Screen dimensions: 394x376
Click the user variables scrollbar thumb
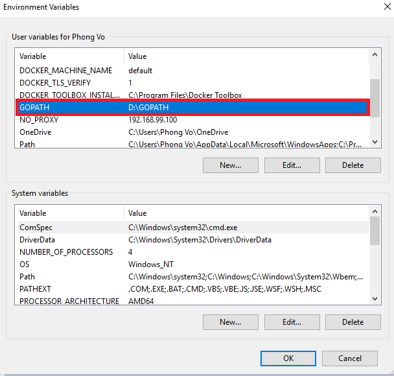375,98
